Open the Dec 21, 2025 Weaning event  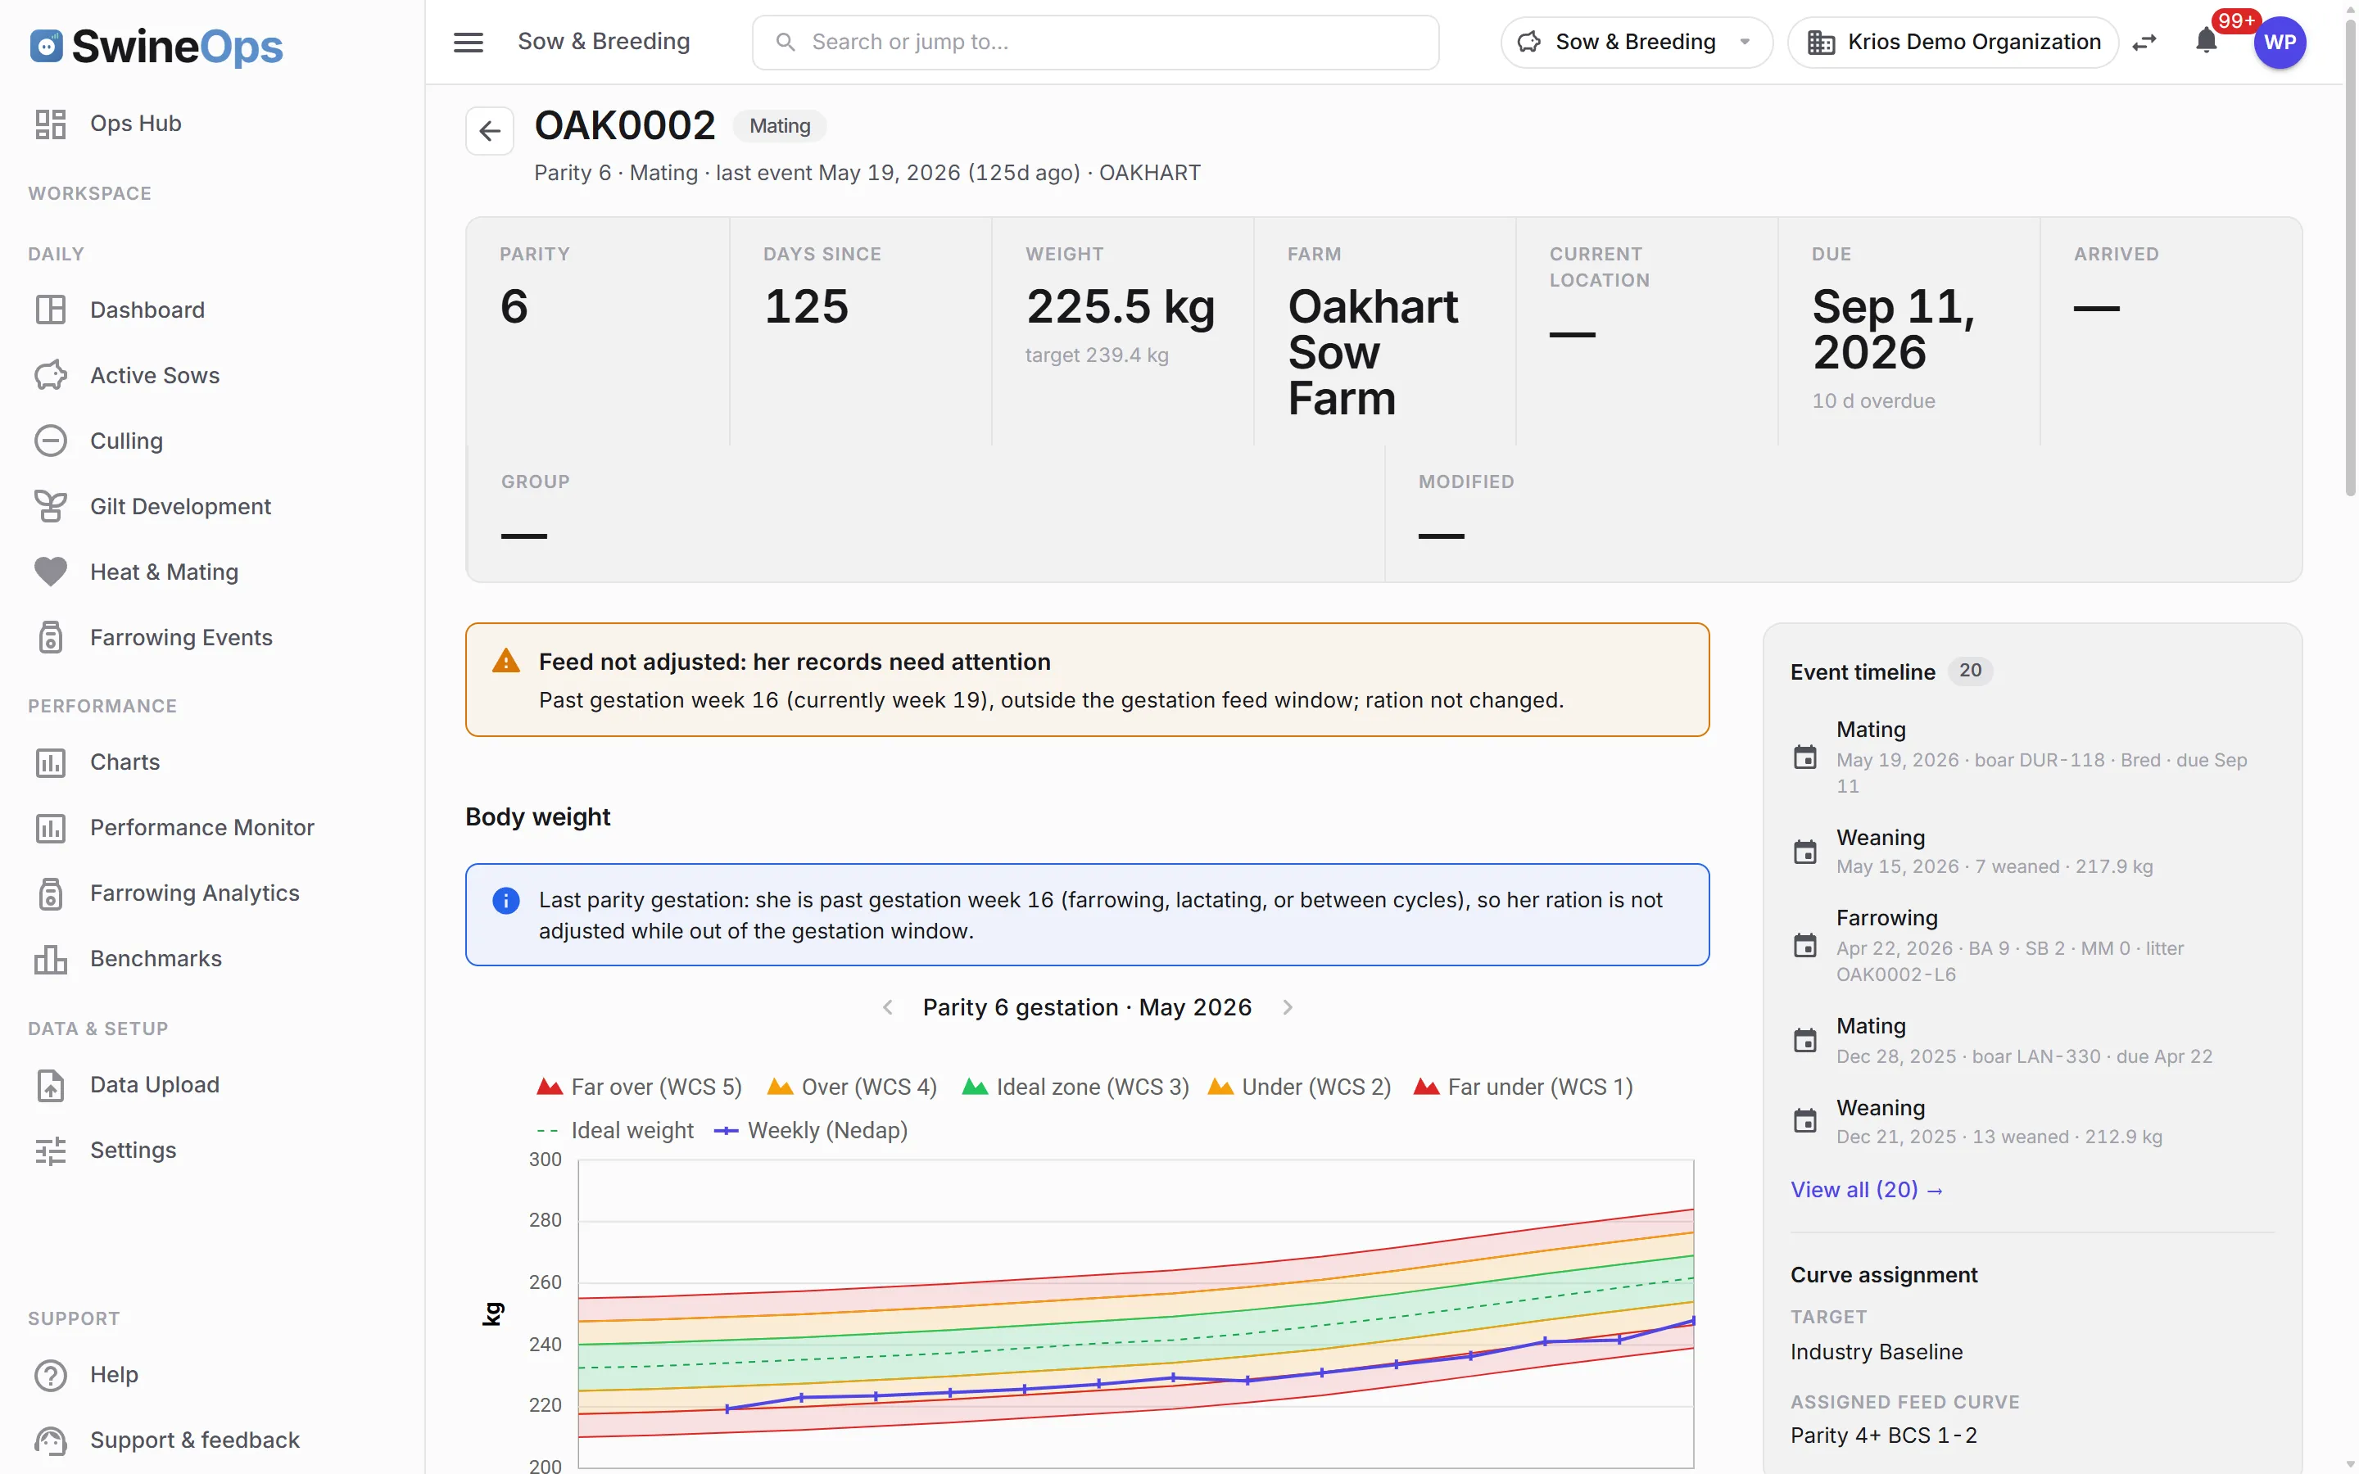[x=2032, y=1121]
